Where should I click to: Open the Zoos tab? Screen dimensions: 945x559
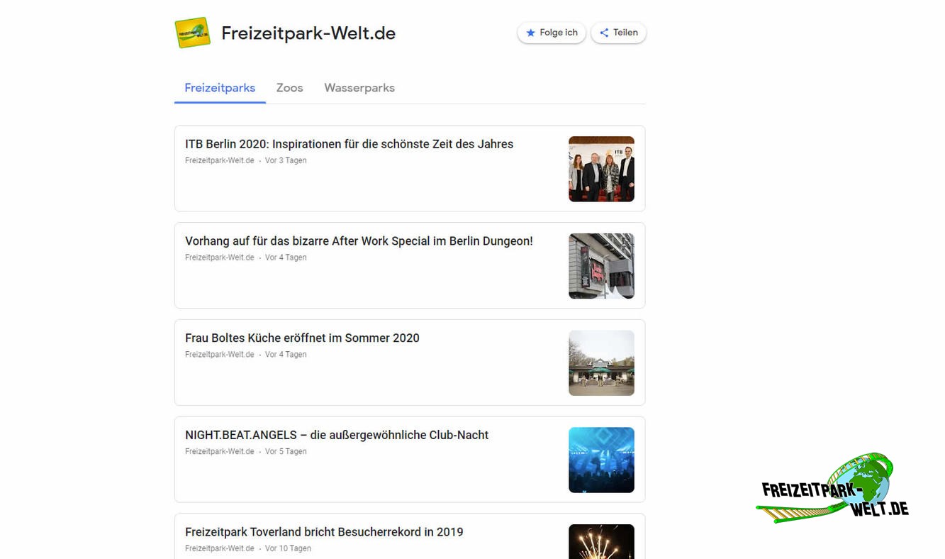289,88
